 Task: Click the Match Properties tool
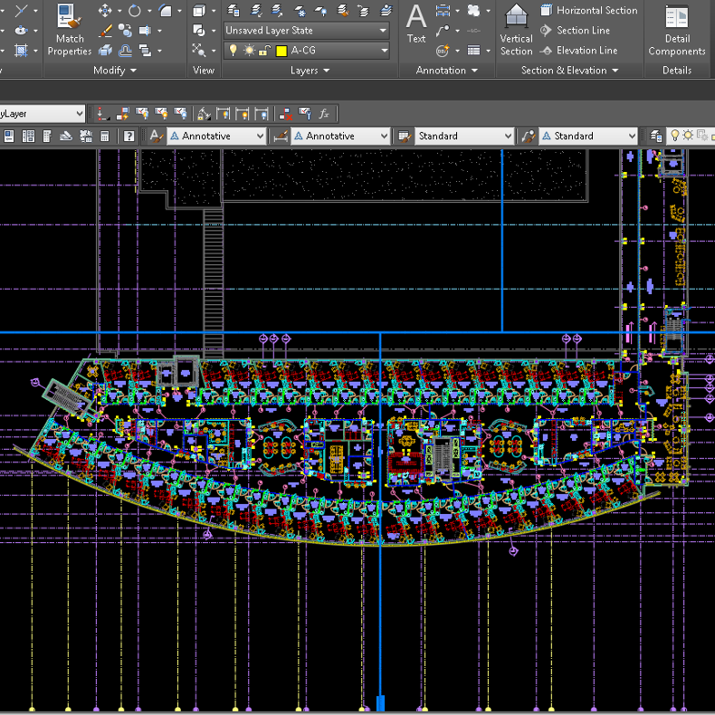pyautogui.click(x=69, y=29)
